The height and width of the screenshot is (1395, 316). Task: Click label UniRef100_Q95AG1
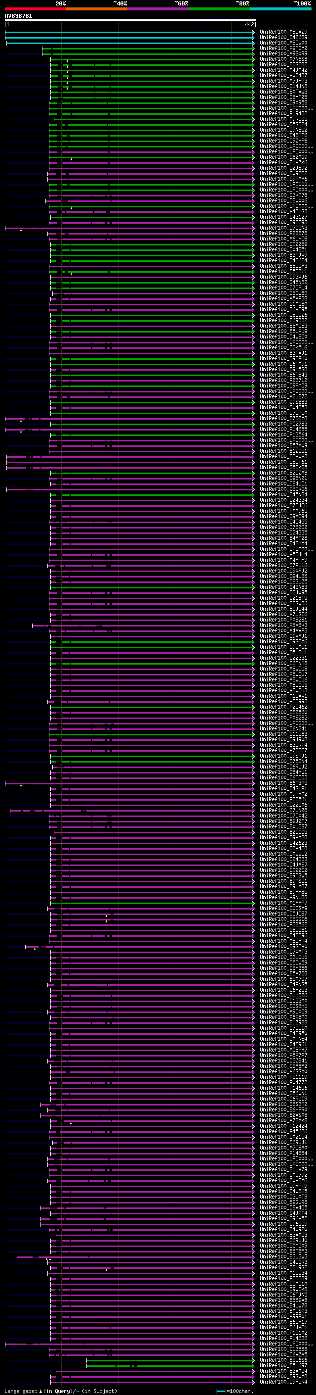pos(283,647)
